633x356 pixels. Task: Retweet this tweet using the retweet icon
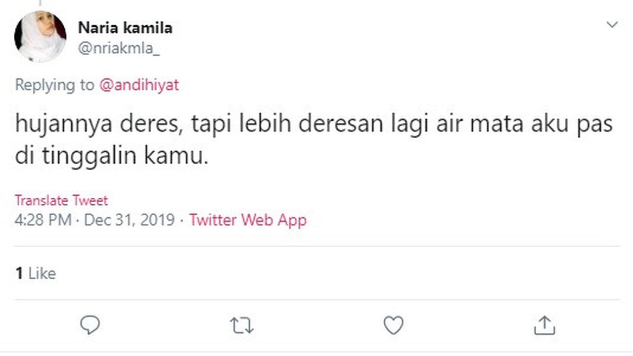(242, 325)
